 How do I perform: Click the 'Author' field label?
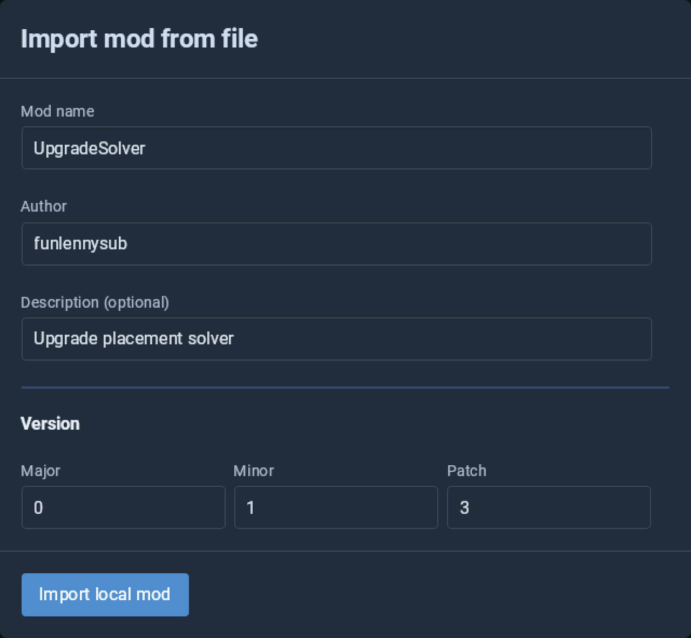[44, 206]
